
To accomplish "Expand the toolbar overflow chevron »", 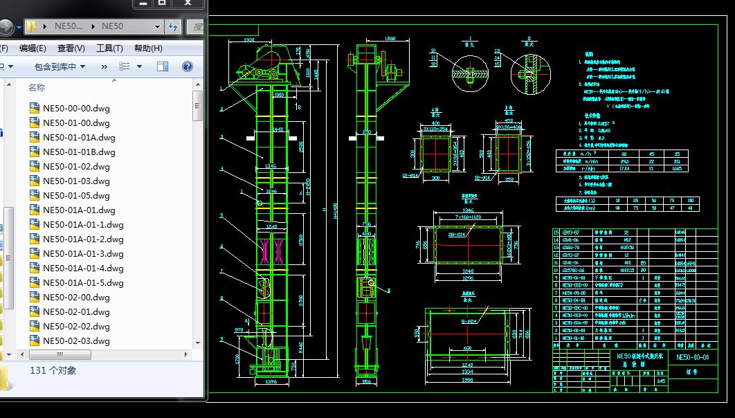I will click(x=105, y=66).
